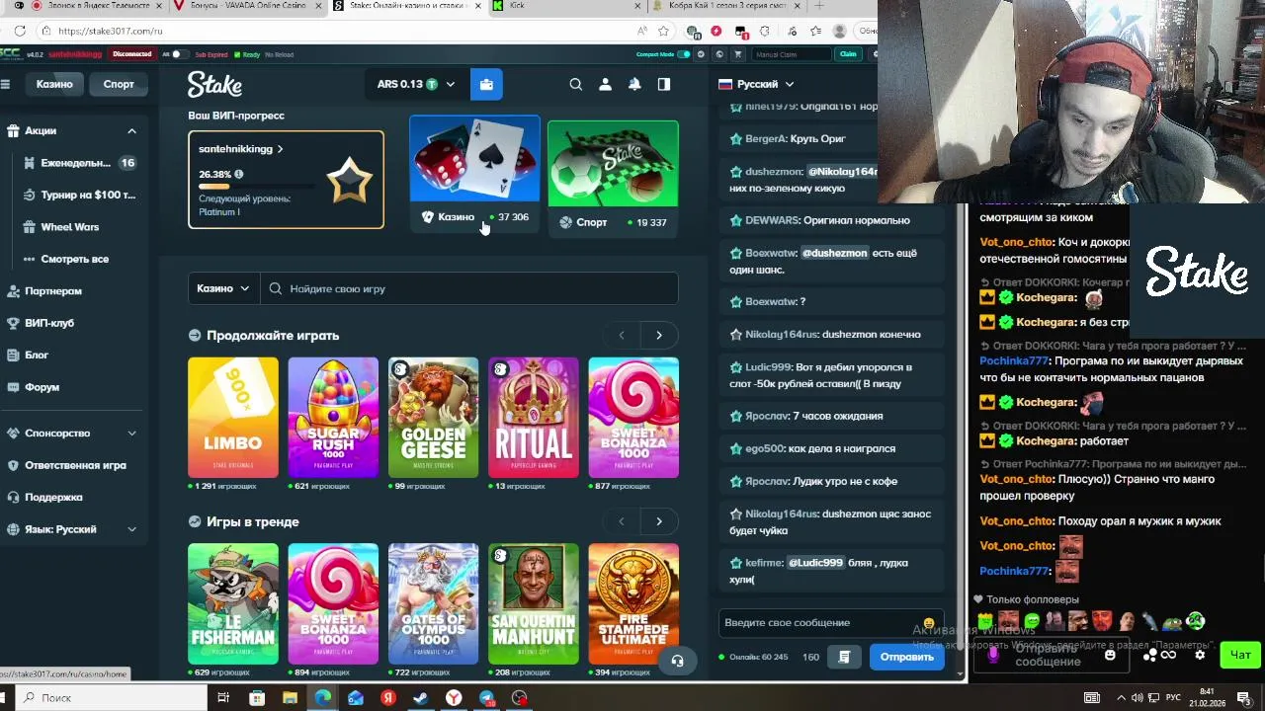Open the Русский language dropdown in chat
The image size is (1265, 711).
coord(757,84)
